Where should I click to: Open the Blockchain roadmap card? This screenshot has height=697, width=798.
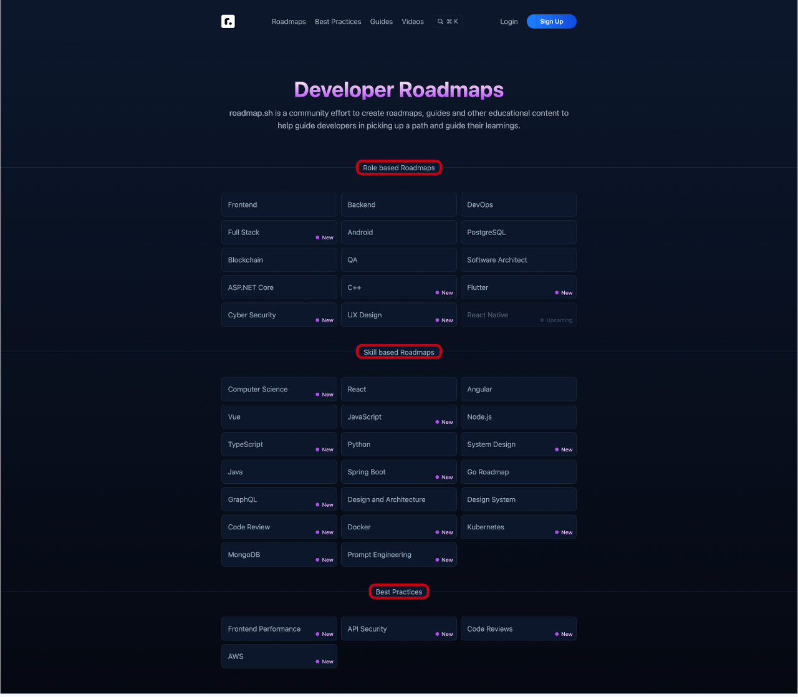coord(279,260)
